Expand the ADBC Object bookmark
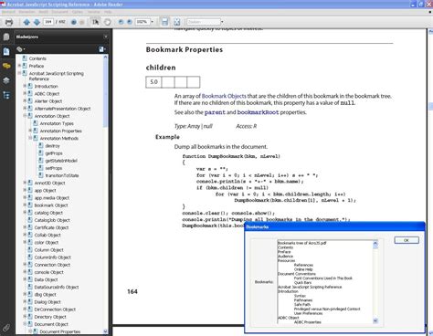 click(x=25, y=93)
